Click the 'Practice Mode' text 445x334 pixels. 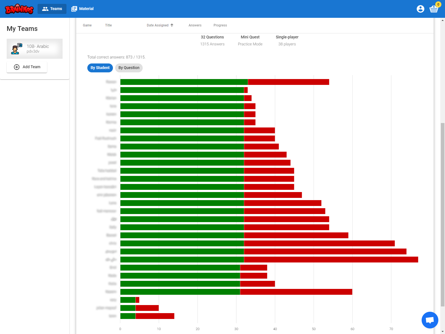pyautogui.click(x=250, y=44)
